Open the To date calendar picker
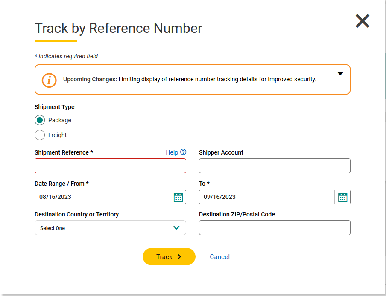The image size is (386, 296). [x=342, y=197]
